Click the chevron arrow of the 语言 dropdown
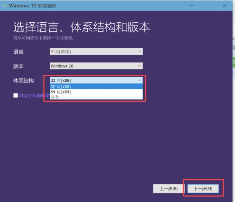 (x=139, y=51)
